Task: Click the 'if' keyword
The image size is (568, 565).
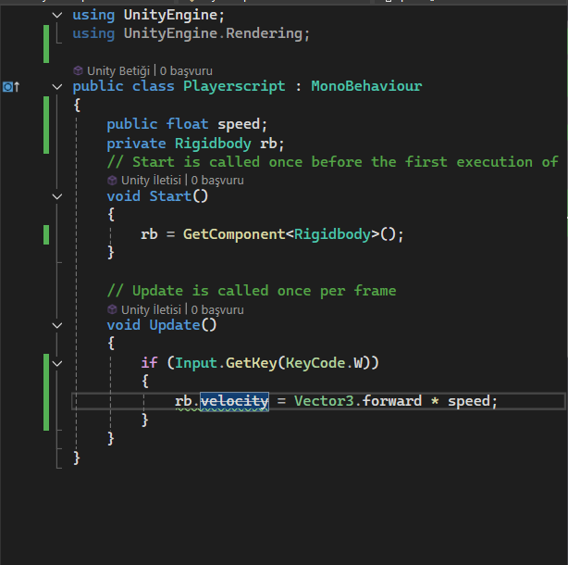Action: click(x=149, y=363)
